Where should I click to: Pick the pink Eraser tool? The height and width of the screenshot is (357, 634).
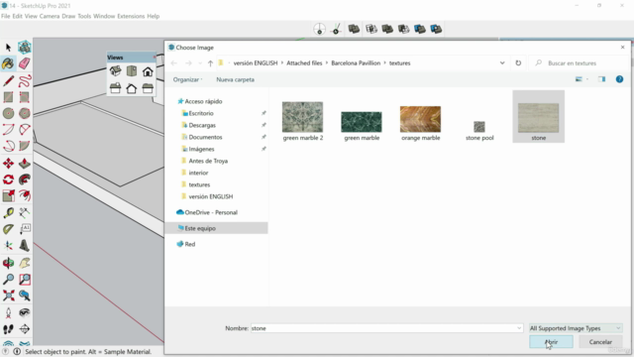(x=24, y=63)
